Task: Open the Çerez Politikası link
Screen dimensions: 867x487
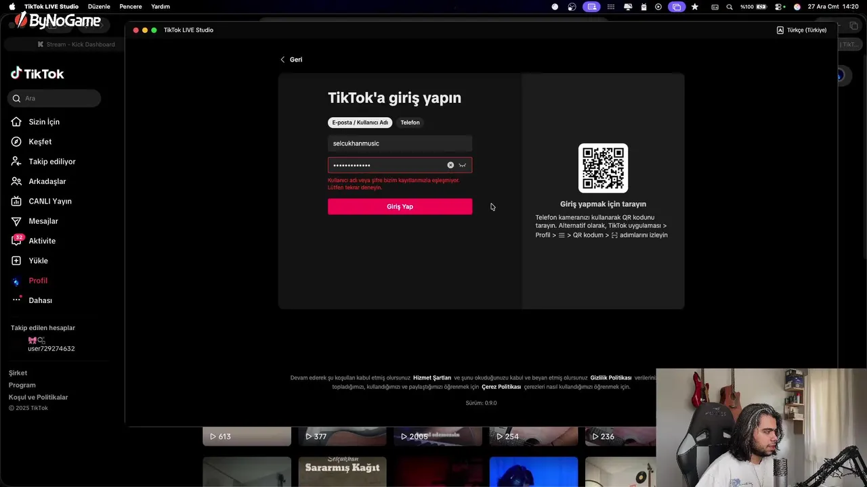Action: coord(501,387)
